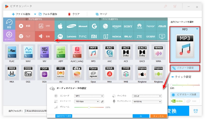Expand the ファイル追加 dropdown arrow

coord(35,14)
